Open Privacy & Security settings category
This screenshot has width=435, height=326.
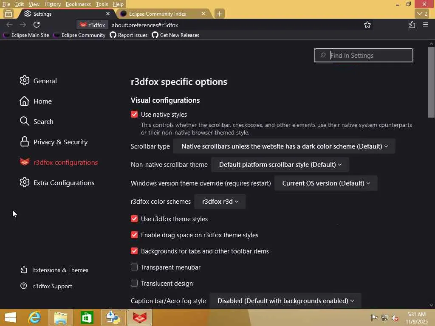coord(54,142)
